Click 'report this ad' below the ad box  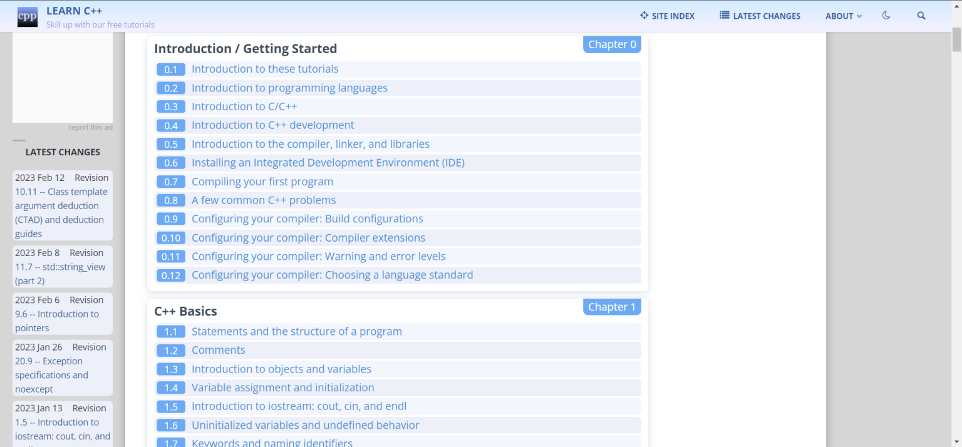point(91,126)
